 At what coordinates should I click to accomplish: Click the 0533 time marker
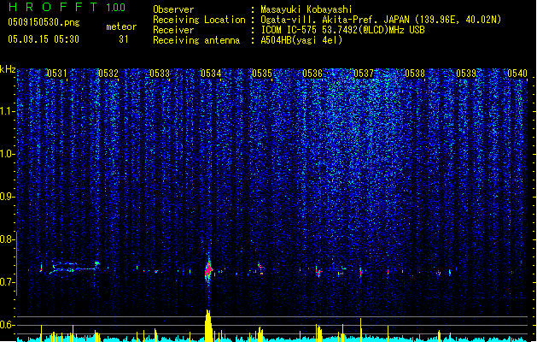point(160,74)
